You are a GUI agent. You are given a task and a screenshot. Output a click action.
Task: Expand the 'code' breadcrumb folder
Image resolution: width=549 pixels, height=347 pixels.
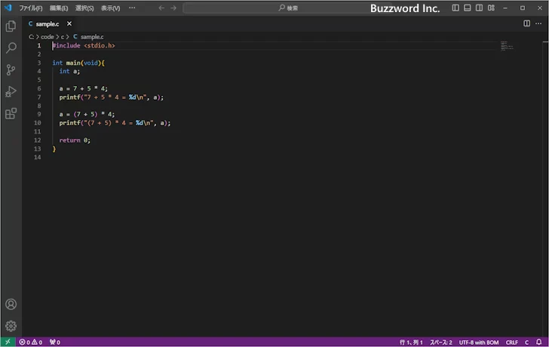(x=47, y=36)
